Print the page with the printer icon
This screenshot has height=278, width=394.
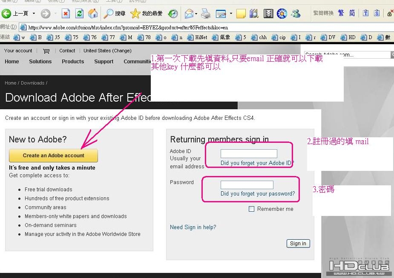tap(206, 14)
